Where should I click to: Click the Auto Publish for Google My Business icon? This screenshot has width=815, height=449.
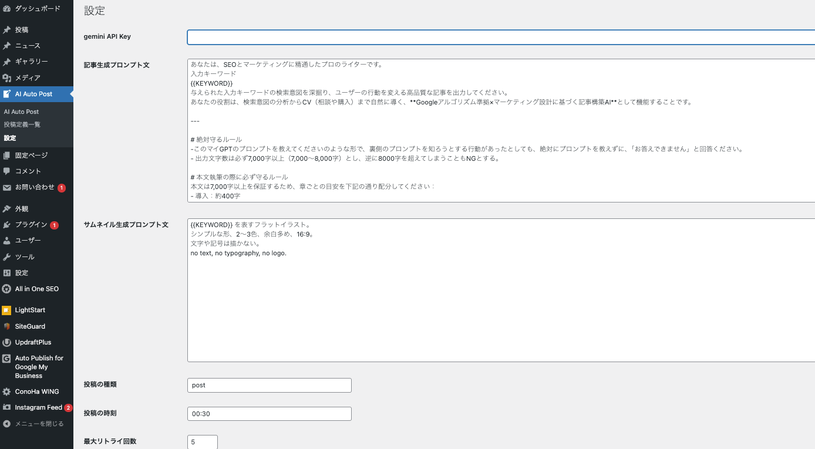click(x=6, y=359)
